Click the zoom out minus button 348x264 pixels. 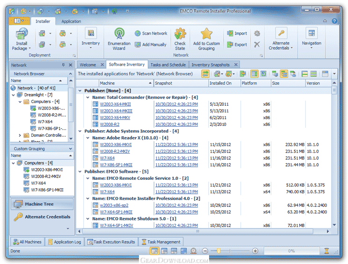[205, 251]
